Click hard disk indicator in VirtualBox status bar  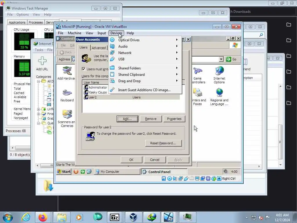tap(164, 179)
